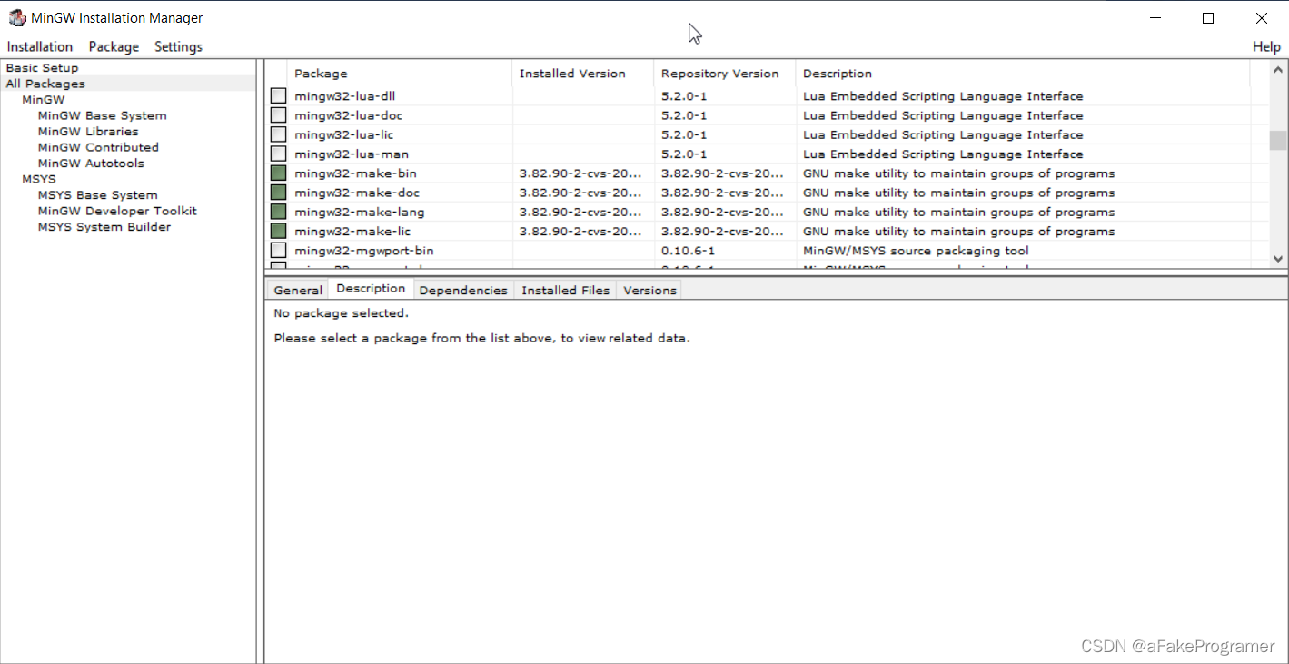1289x664 pixels.
Task: Switch to the Dependencies tab
Action: tap(463, 291)
